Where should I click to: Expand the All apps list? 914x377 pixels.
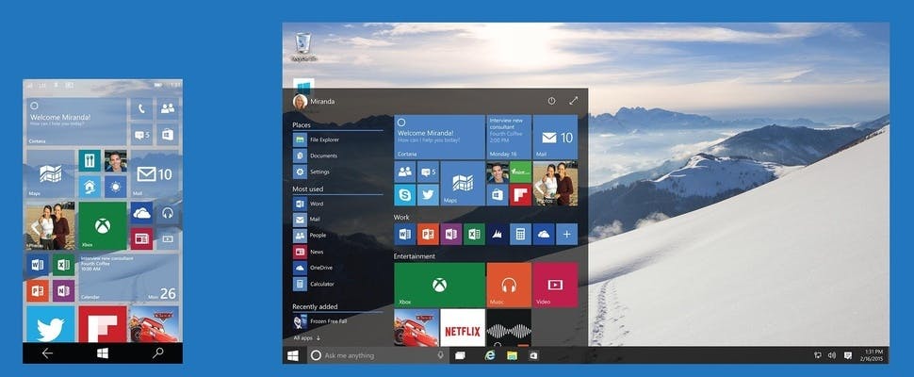(x=307, y=338)
